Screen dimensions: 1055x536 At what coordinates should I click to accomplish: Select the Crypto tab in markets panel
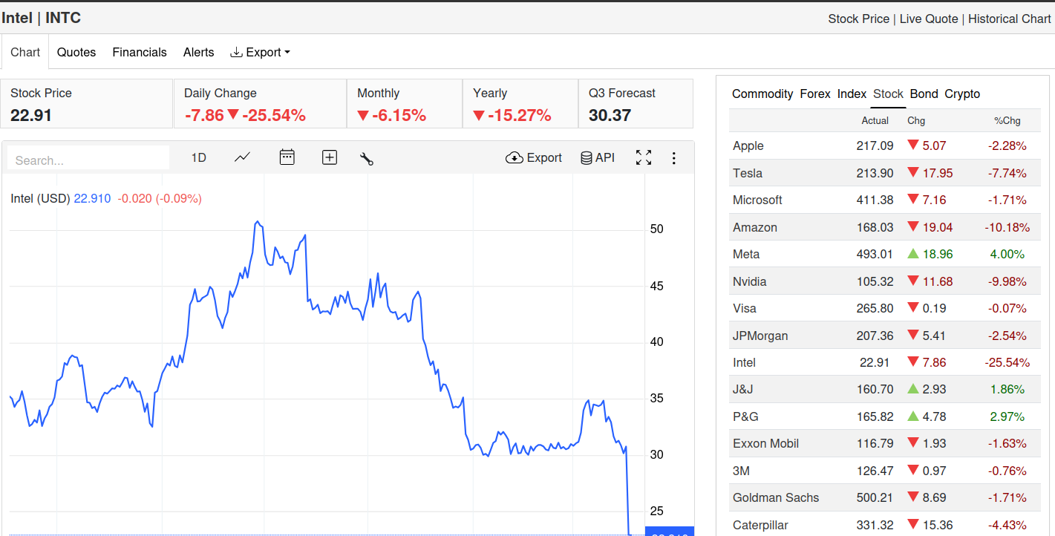click(x=962, y=94)
